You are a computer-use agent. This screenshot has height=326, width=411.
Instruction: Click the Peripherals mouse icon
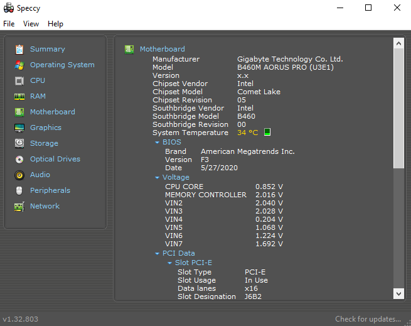pos(19,190)
